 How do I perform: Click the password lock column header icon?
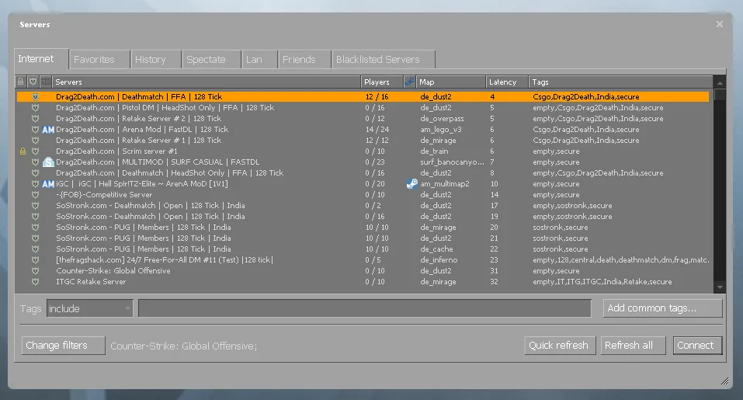(21, 82)
